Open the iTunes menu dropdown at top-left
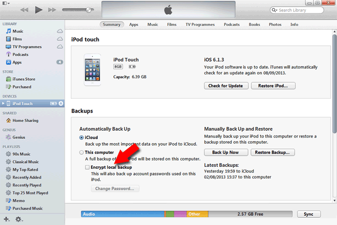337x225 pixels. click(6, 3)
